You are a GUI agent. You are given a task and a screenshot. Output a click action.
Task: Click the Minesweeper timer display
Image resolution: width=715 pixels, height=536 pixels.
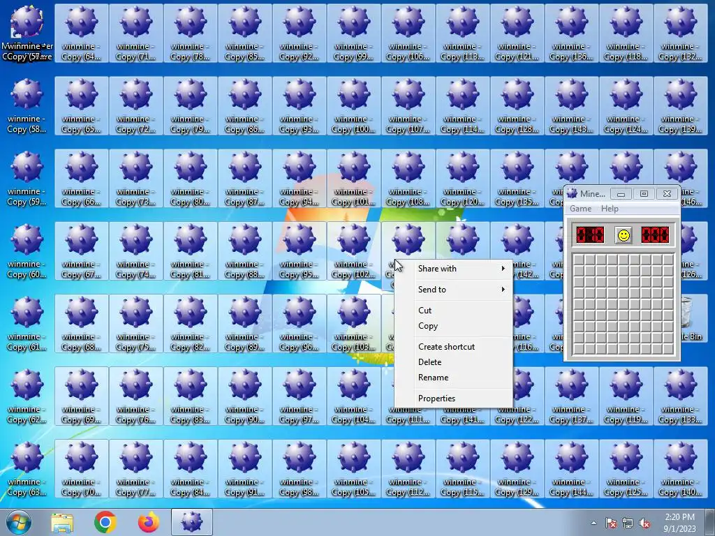click(x=655, y=235)
